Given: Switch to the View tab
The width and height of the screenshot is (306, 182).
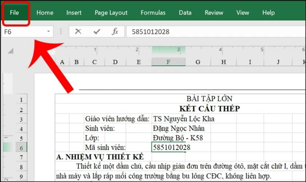Looking at the screenshot, I should [x=243, y=13].
